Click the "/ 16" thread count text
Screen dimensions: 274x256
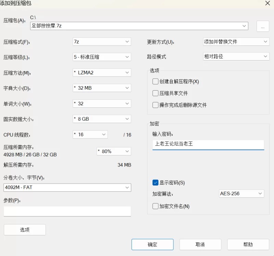(127, 135)
